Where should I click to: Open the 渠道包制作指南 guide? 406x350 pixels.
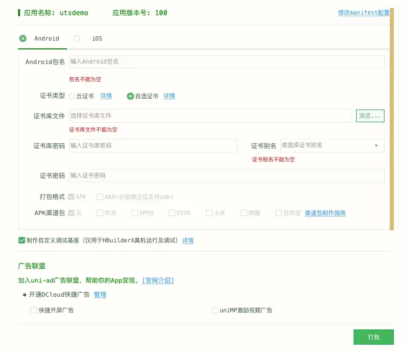click(x=325, y=213)
